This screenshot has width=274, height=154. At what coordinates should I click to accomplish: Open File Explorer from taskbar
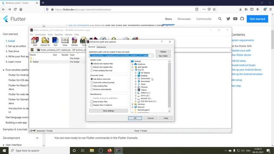92,151
